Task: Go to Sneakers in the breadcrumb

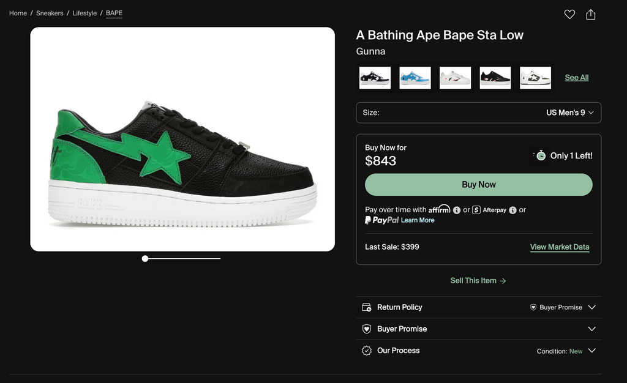Action: 50,13
